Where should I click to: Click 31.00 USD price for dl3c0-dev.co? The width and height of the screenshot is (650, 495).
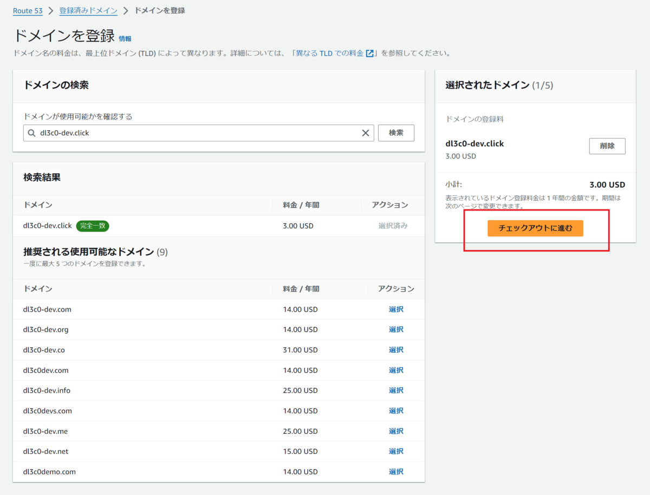(x=300, y=350)
